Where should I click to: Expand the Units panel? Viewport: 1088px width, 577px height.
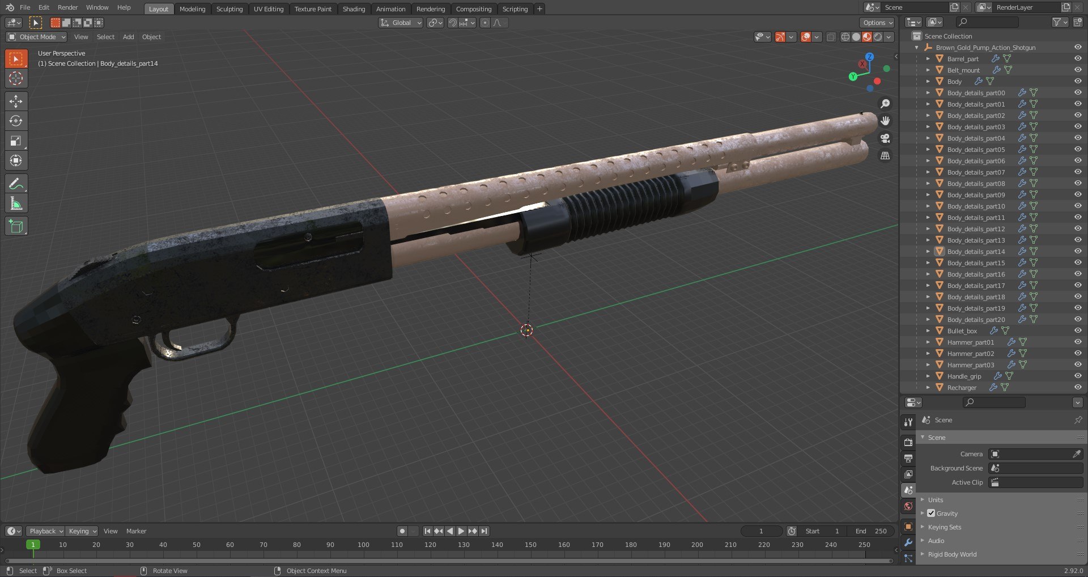tap(936, 500)
